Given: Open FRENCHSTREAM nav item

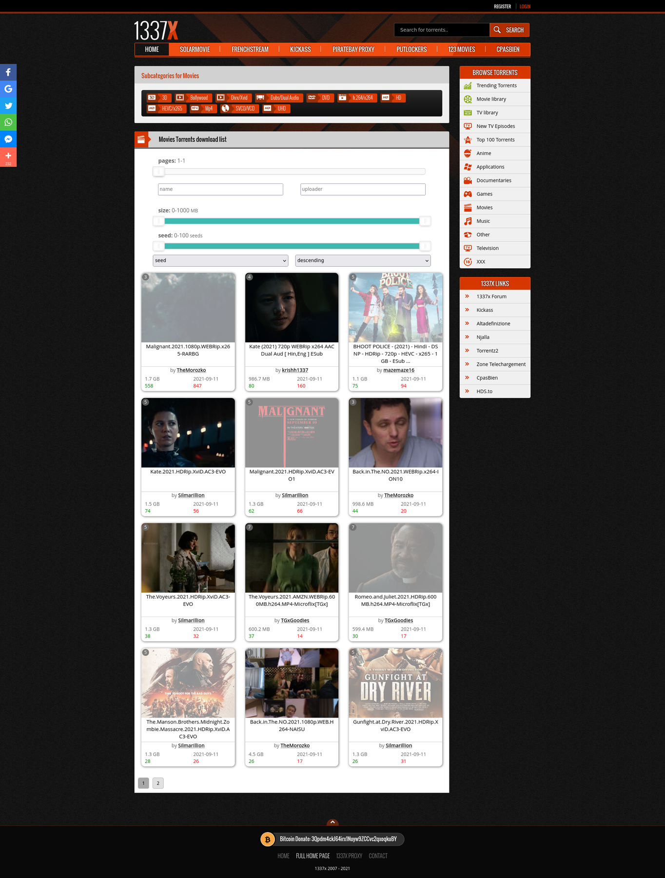Looking at the screenshot, I should (x=250, y=49).
